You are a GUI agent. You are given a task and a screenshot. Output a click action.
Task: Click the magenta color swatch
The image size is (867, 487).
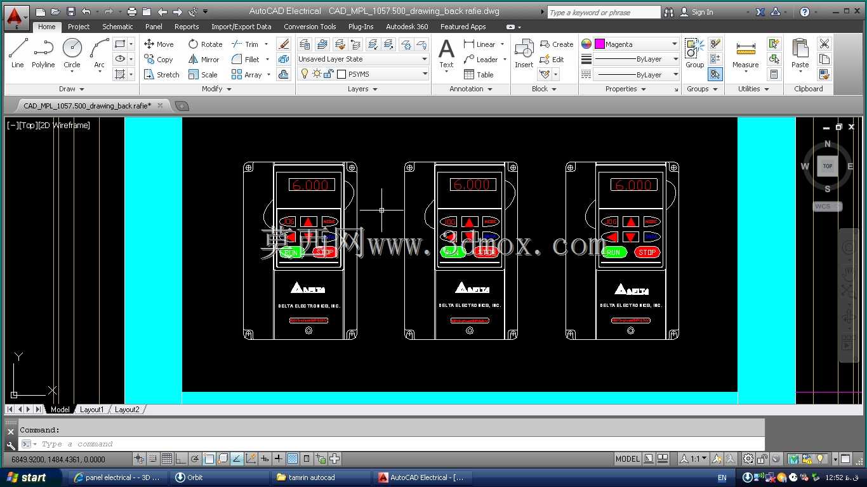click(599, 44)
